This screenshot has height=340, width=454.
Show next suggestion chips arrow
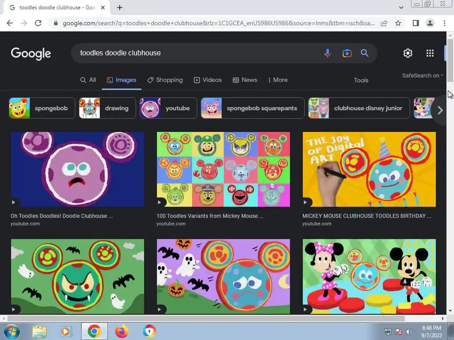(440, 110)
